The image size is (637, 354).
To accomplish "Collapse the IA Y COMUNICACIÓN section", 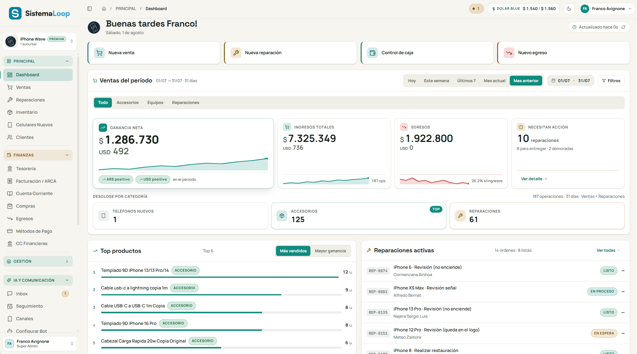I will click(x=38, y=280).
